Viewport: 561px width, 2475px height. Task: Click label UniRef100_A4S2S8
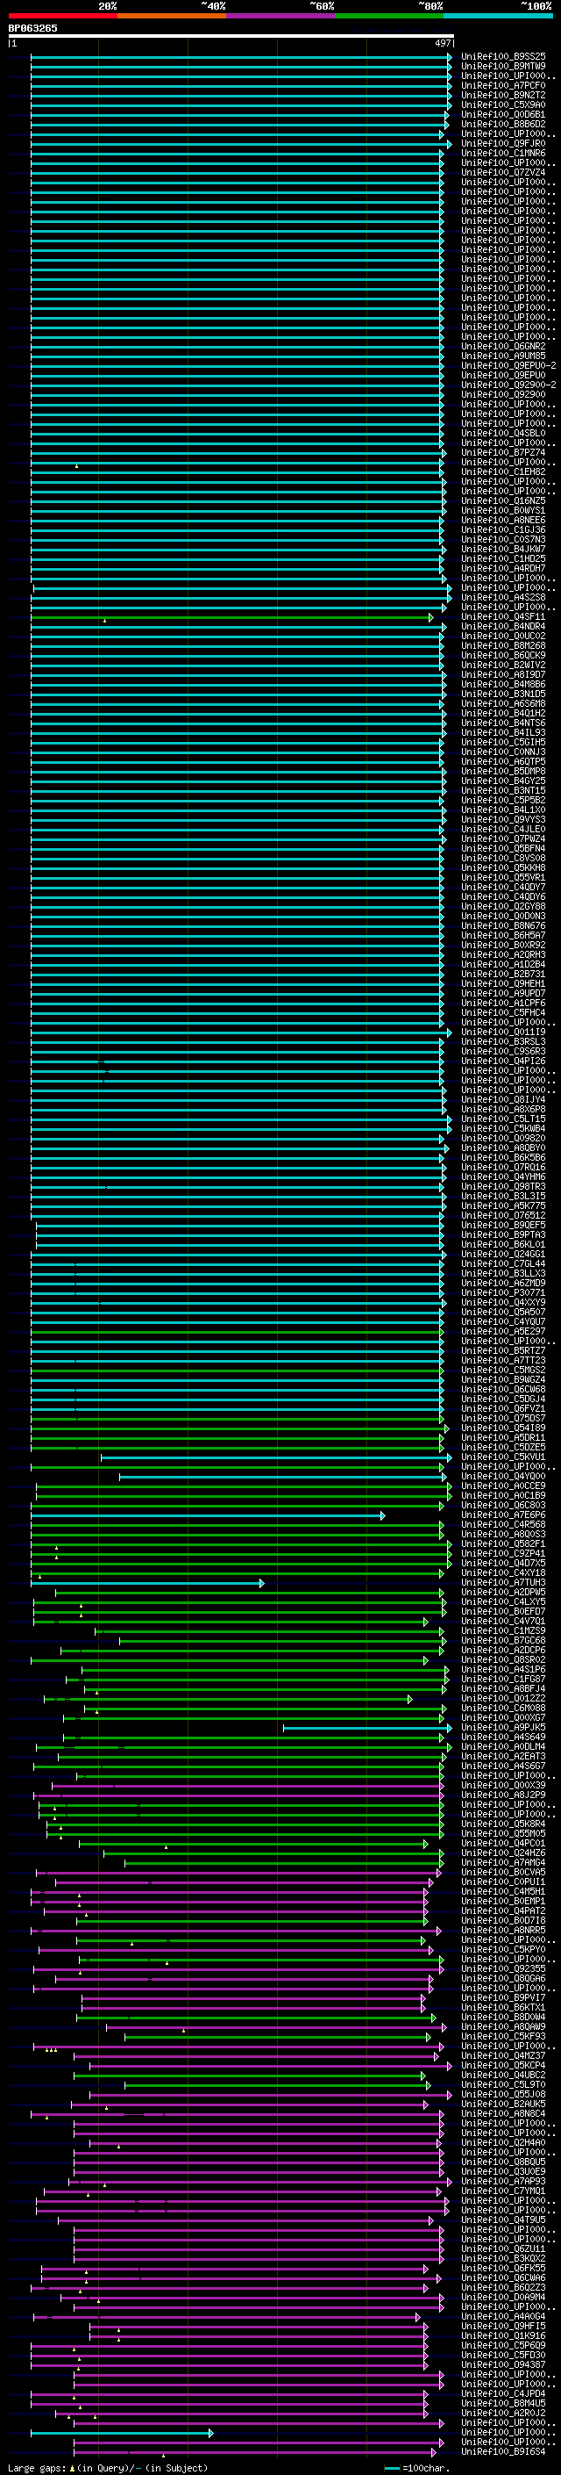coord(503,597)
